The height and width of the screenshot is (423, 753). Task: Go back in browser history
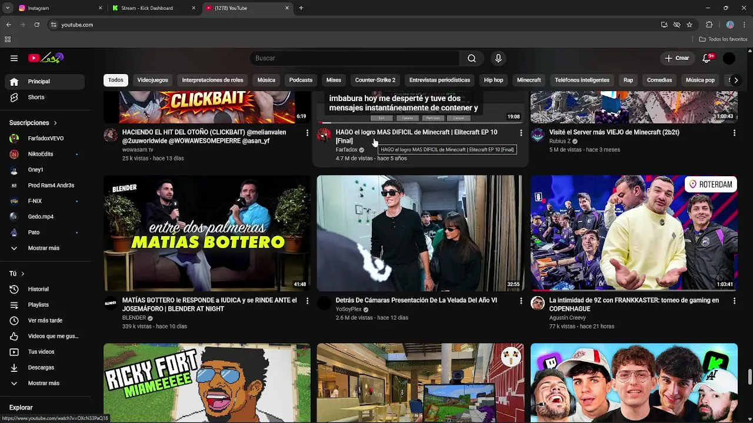pyautogui.click(x=8, y=25)
